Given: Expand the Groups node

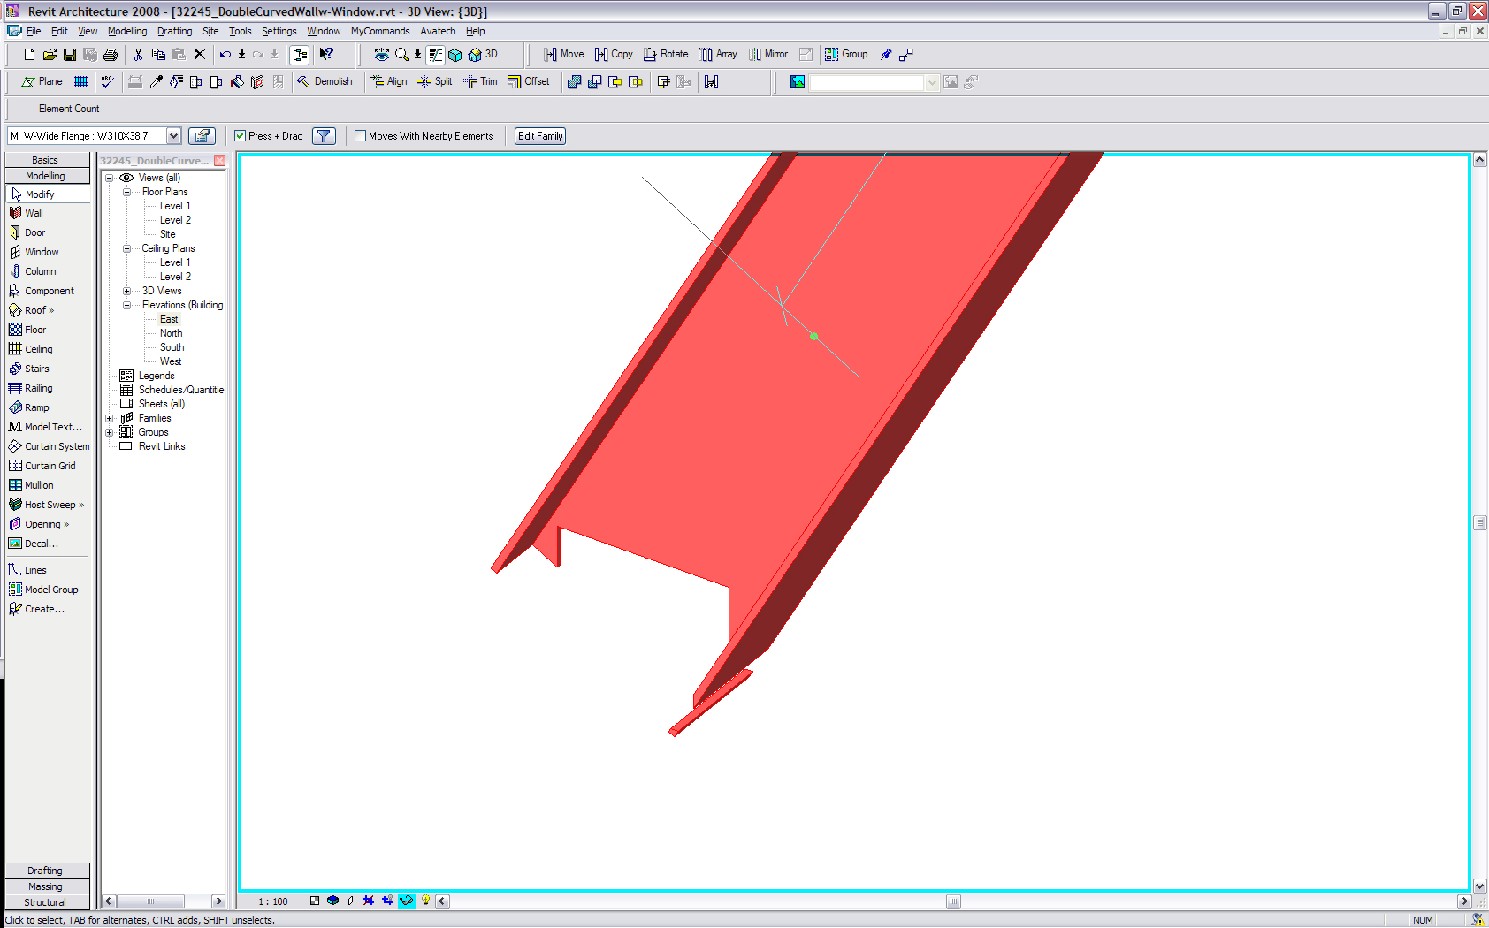Looking at the screenshot, I should [110, 432].
